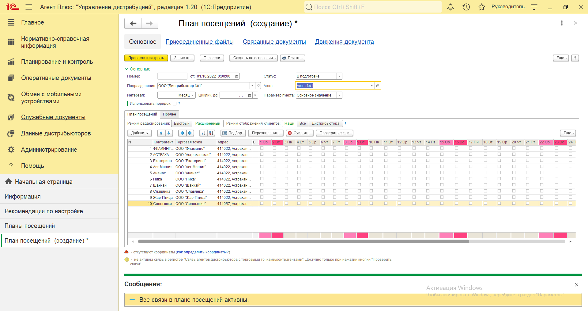Open the date picker calendar icon
Viewport: 588px width, 311px height.
(x=237, y=76)
